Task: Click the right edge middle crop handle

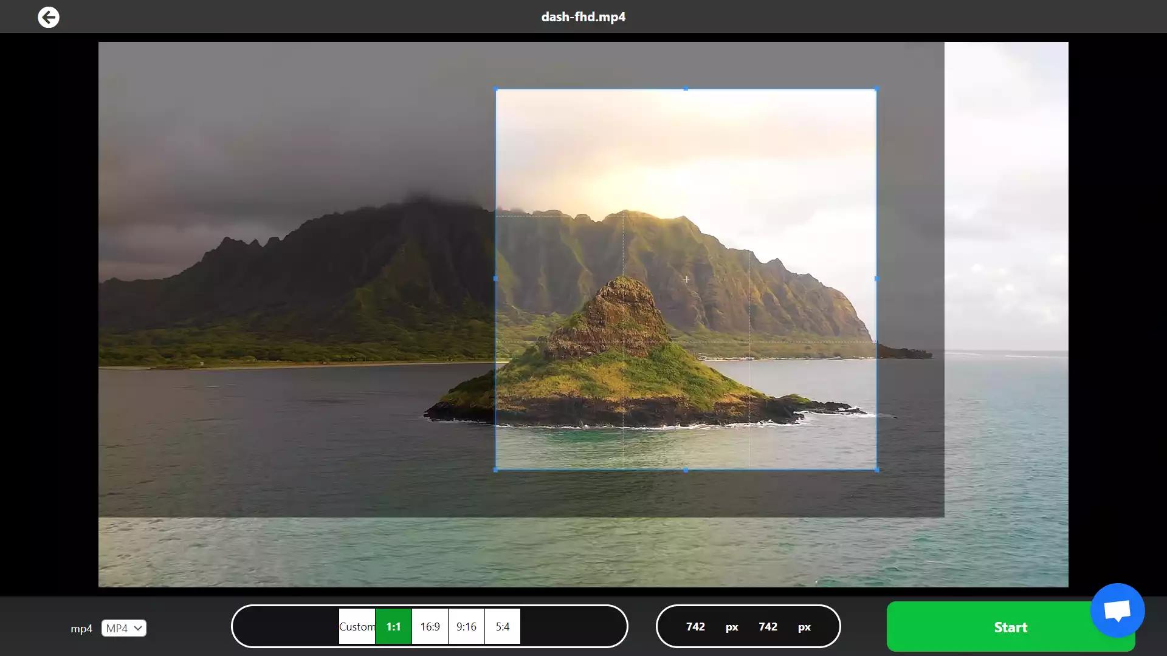Action: 876,279
